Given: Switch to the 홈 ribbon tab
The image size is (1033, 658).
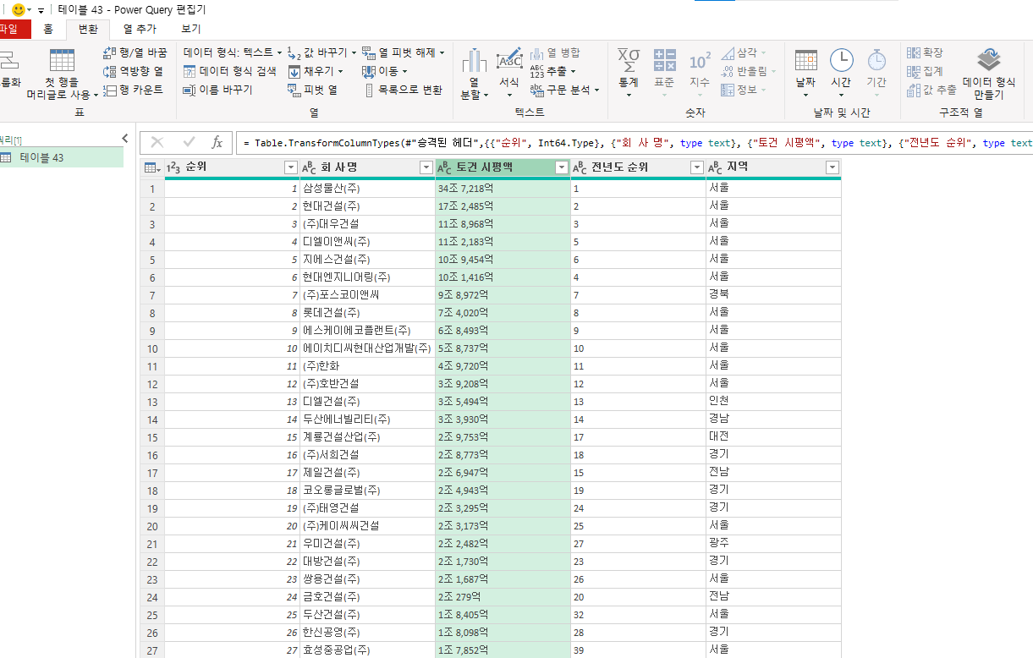Looking at the screenshot, I should click(x=48, y=29).
